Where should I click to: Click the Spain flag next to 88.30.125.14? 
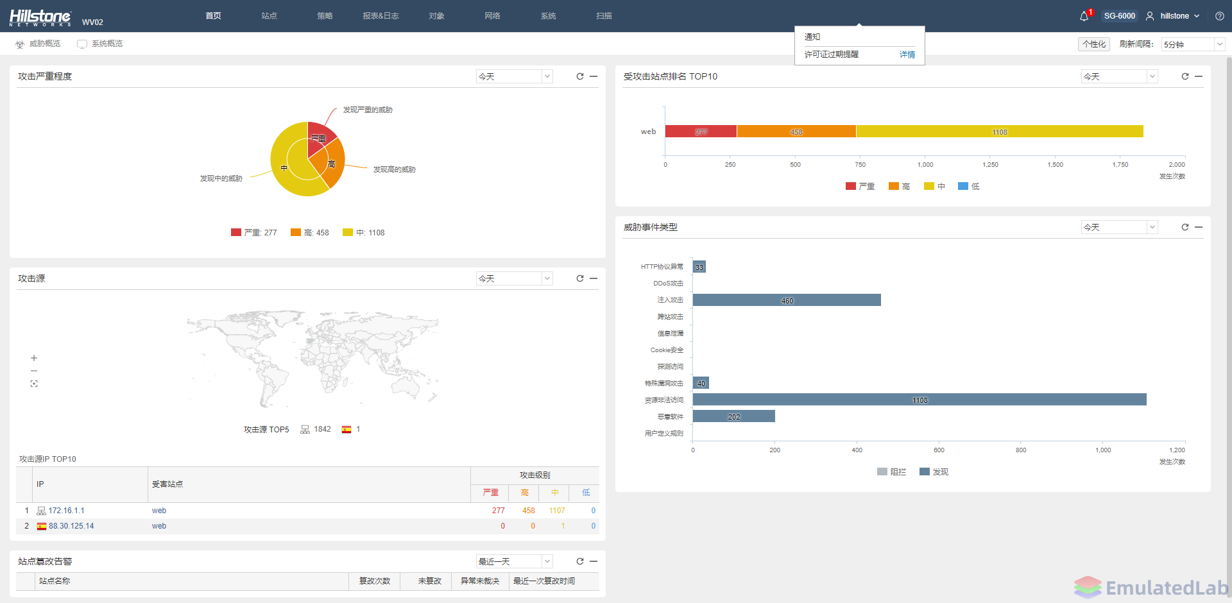point(41,527)
